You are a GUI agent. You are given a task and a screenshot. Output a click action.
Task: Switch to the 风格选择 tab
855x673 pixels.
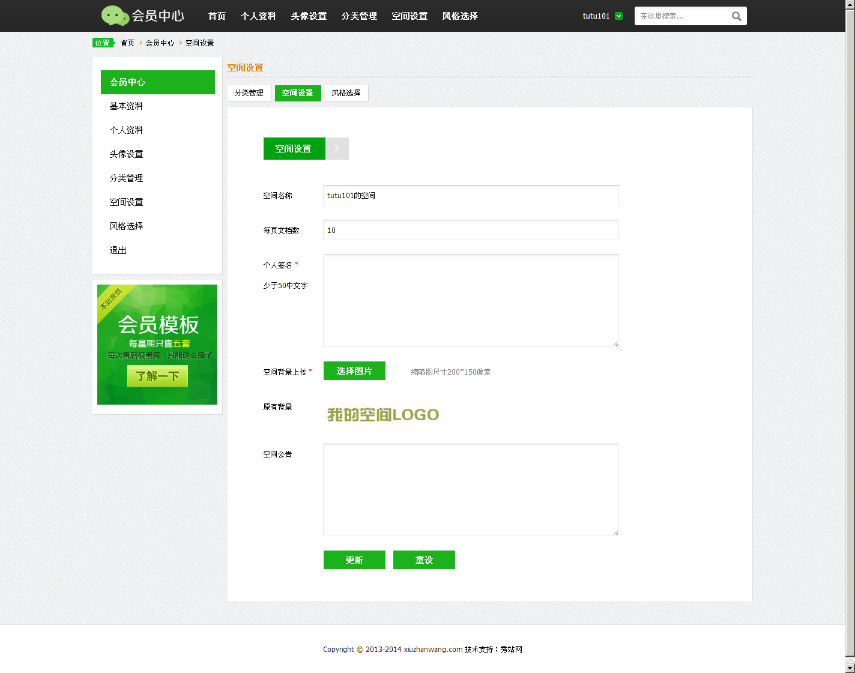tap(346, 93)
